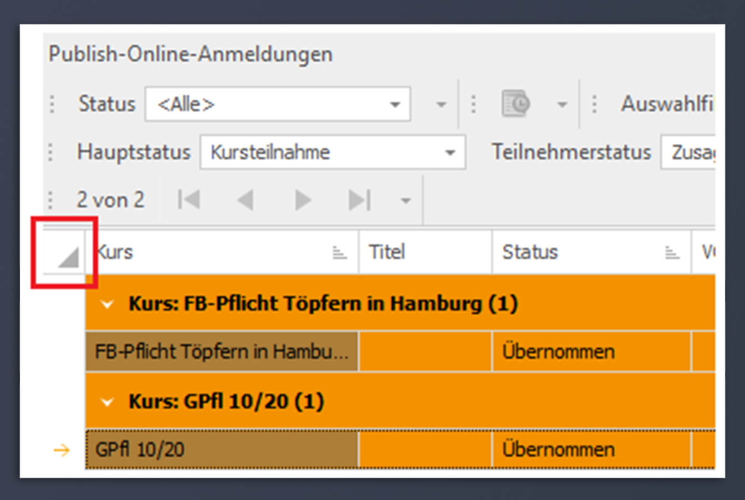Image resolution: width=745 pixels, height=500 pixels.
Task: Open the Hauptstatus Kursteilnahme dropdown
Action: [333, 152]
